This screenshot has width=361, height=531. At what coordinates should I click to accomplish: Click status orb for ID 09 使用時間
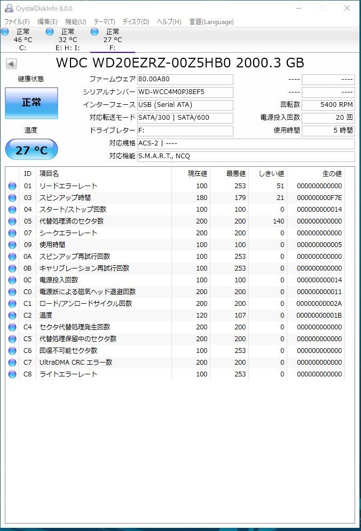pos(12,245)
